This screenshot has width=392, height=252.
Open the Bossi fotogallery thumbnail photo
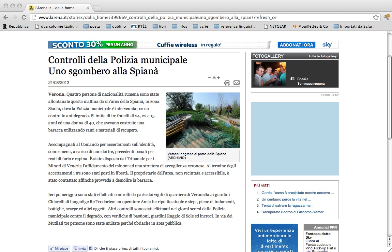click(270, 74)
